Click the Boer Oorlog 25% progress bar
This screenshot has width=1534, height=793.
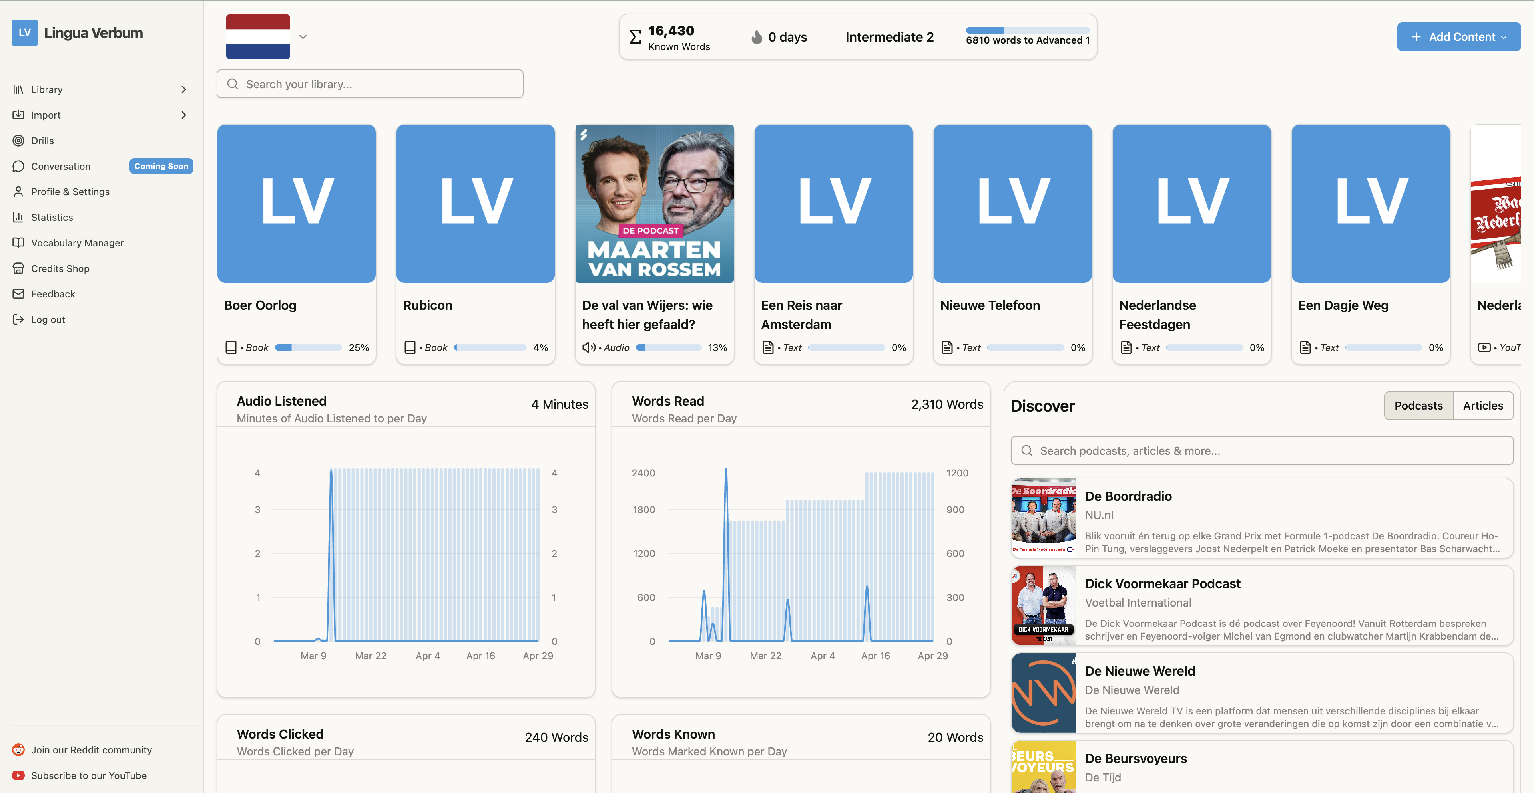click(308, 347)
